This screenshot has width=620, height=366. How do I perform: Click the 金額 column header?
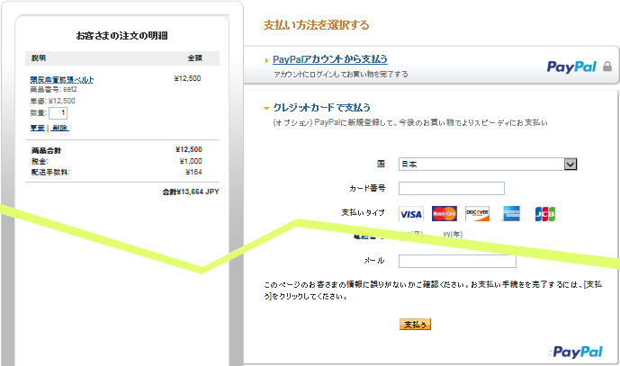point(194,58)
